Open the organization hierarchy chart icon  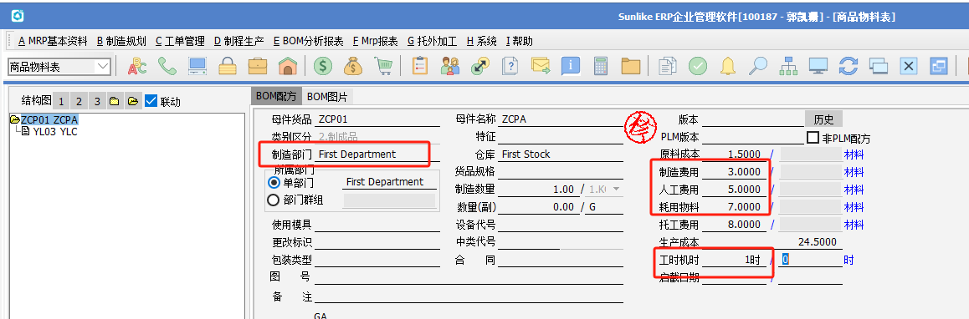788,66
